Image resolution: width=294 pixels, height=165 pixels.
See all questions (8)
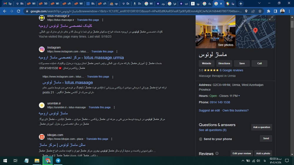click(x=213, y=130)
